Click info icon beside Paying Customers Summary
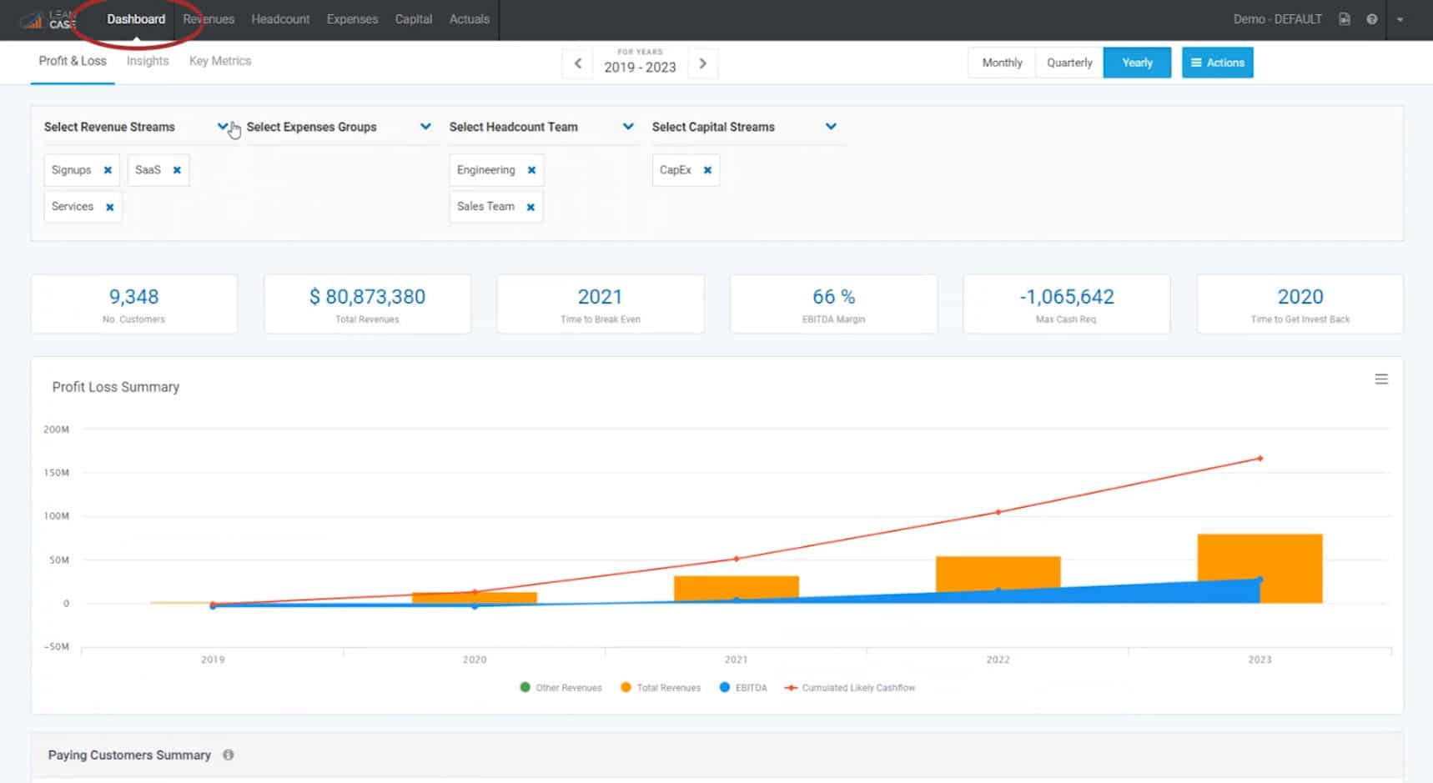Image resolution: width=1433 pixels, height=783 pixels. [229, 755]
